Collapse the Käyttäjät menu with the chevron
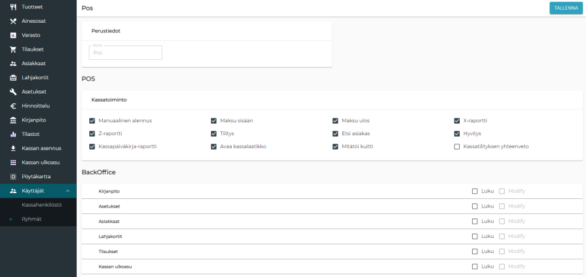586x277 pixels. pos(68,191)
